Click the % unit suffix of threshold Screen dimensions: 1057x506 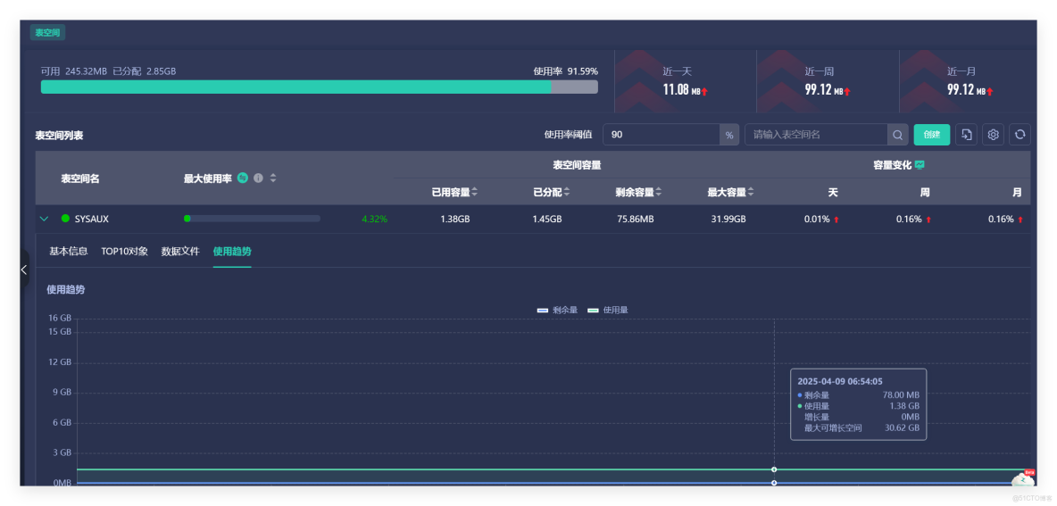tap(729, 135)
